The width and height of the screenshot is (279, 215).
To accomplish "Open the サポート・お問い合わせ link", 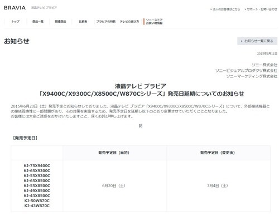I will pyautogui.click(x=261, y=9).
